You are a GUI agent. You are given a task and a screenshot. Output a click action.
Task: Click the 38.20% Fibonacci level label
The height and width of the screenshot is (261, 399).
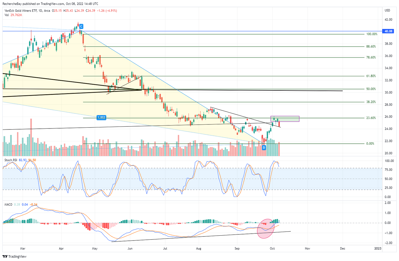tap(371, 102)
